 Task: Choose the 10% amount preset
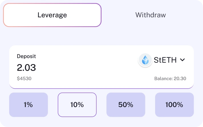[x=77, y=105]
